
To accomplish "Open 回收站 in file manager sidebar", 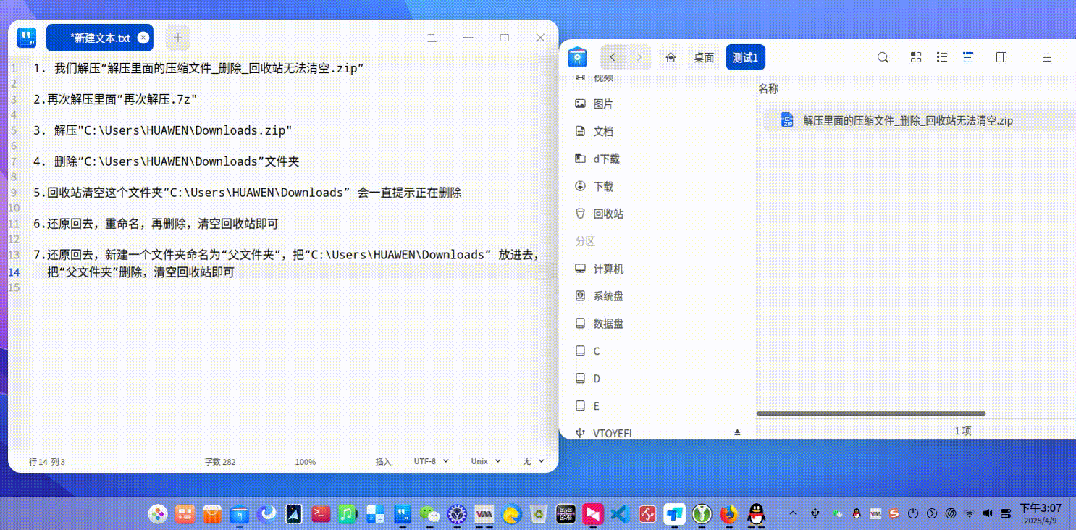I will click(x=608, y=214).
